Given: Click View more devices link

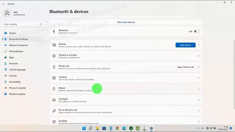Looking at the screenshot, I should (x=126, y=22).
